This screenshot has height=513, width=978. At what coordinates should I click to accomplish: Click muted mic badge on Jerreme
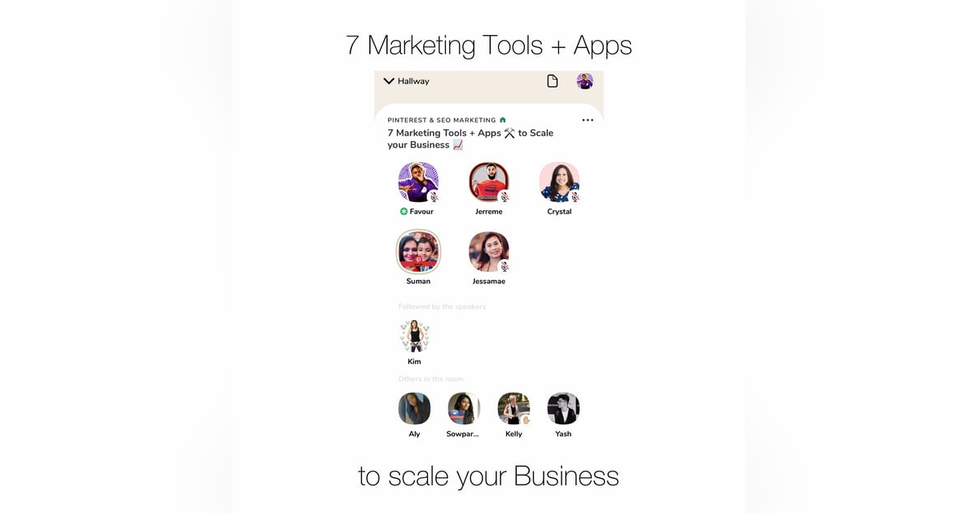[x=504, y=197]
